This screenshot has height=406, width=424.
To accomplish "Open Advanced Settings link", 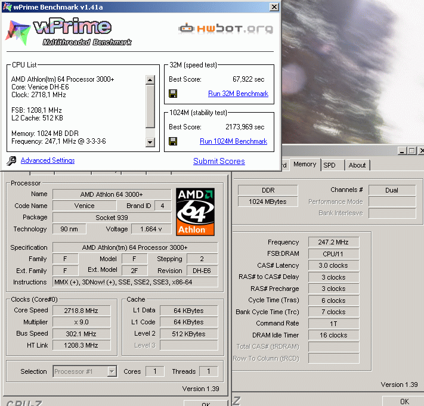I will pyautogui.click(x=48, y=160).
